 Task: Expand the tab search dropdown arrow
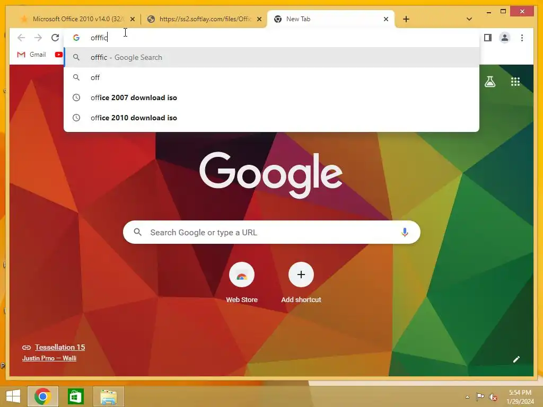pyautogui.click(x=469, y=19)
